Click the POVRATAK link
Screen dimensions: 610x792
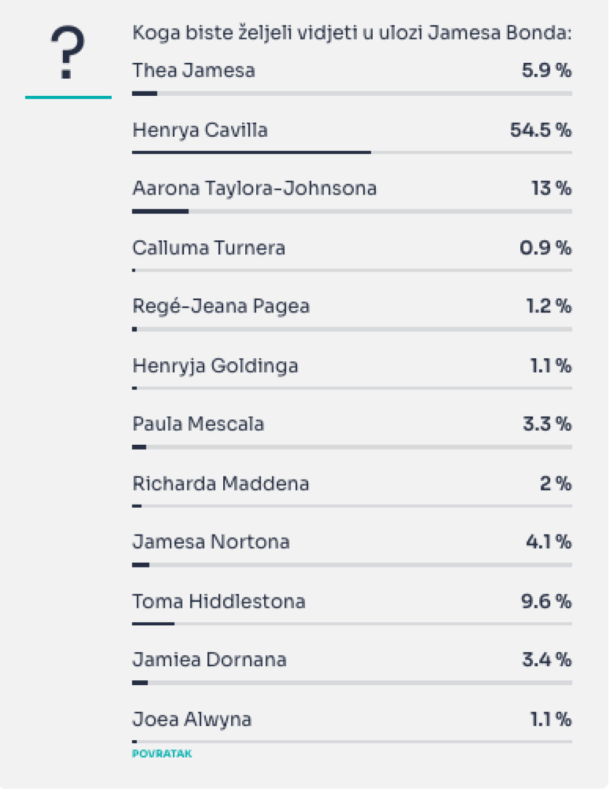[x=162, y=754]
